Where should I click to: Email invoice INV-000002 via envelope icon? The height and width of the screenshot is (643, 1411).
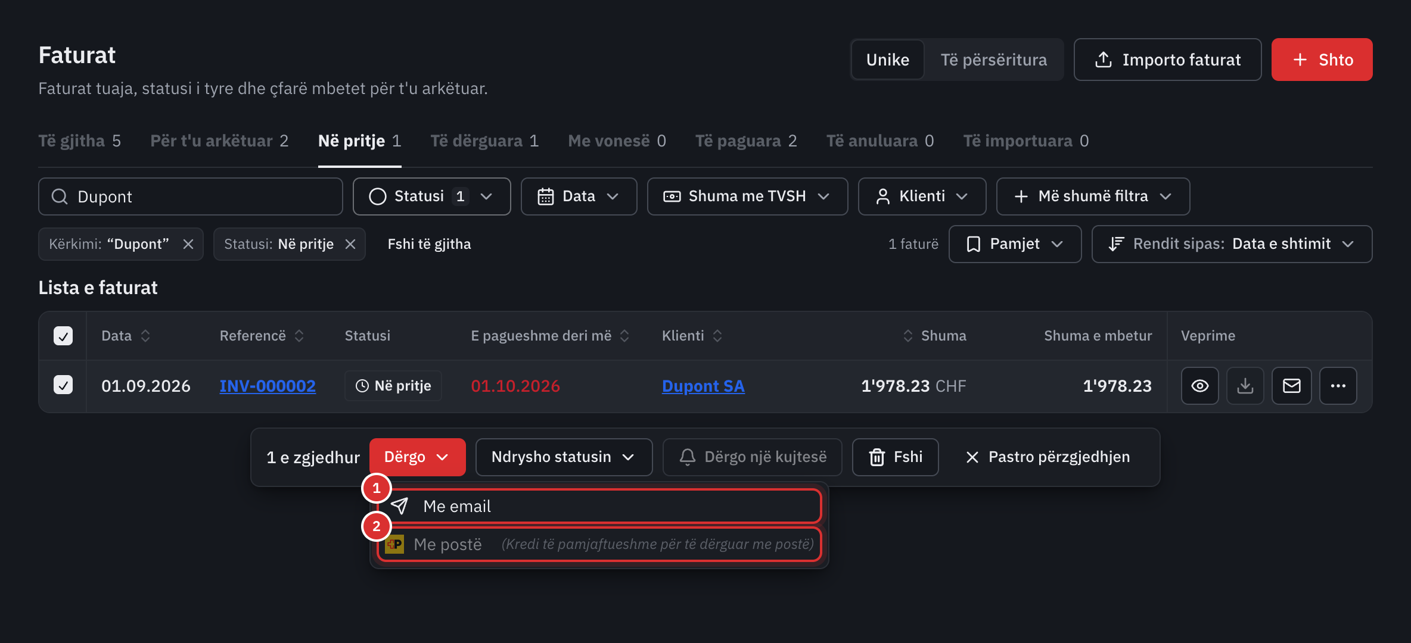[1291, 386]
